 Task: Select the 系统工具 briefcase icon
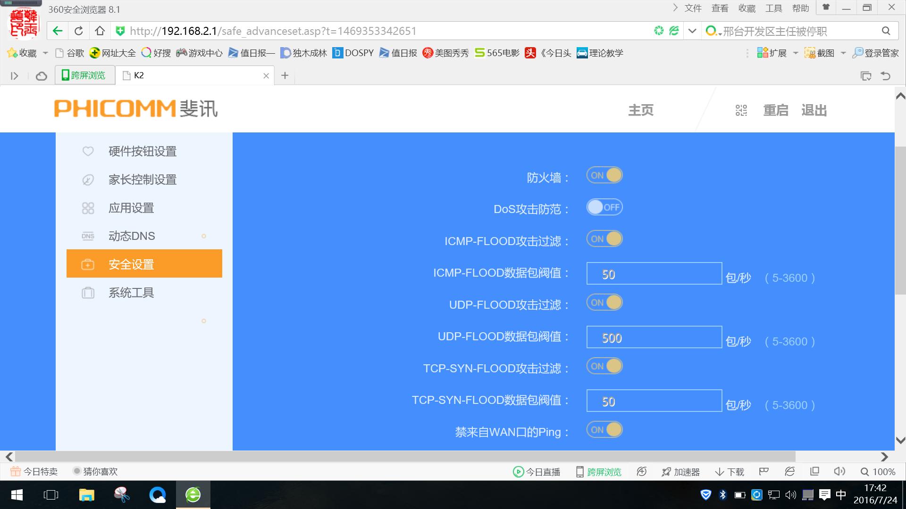point(88,293)
